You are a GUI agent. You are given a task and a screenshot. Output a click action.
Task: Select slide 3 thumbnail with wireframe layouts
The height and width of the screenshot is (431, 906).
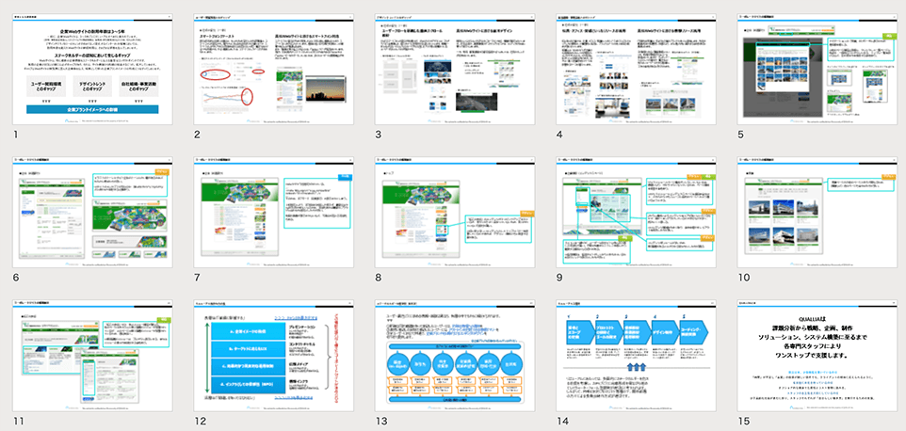453,65
